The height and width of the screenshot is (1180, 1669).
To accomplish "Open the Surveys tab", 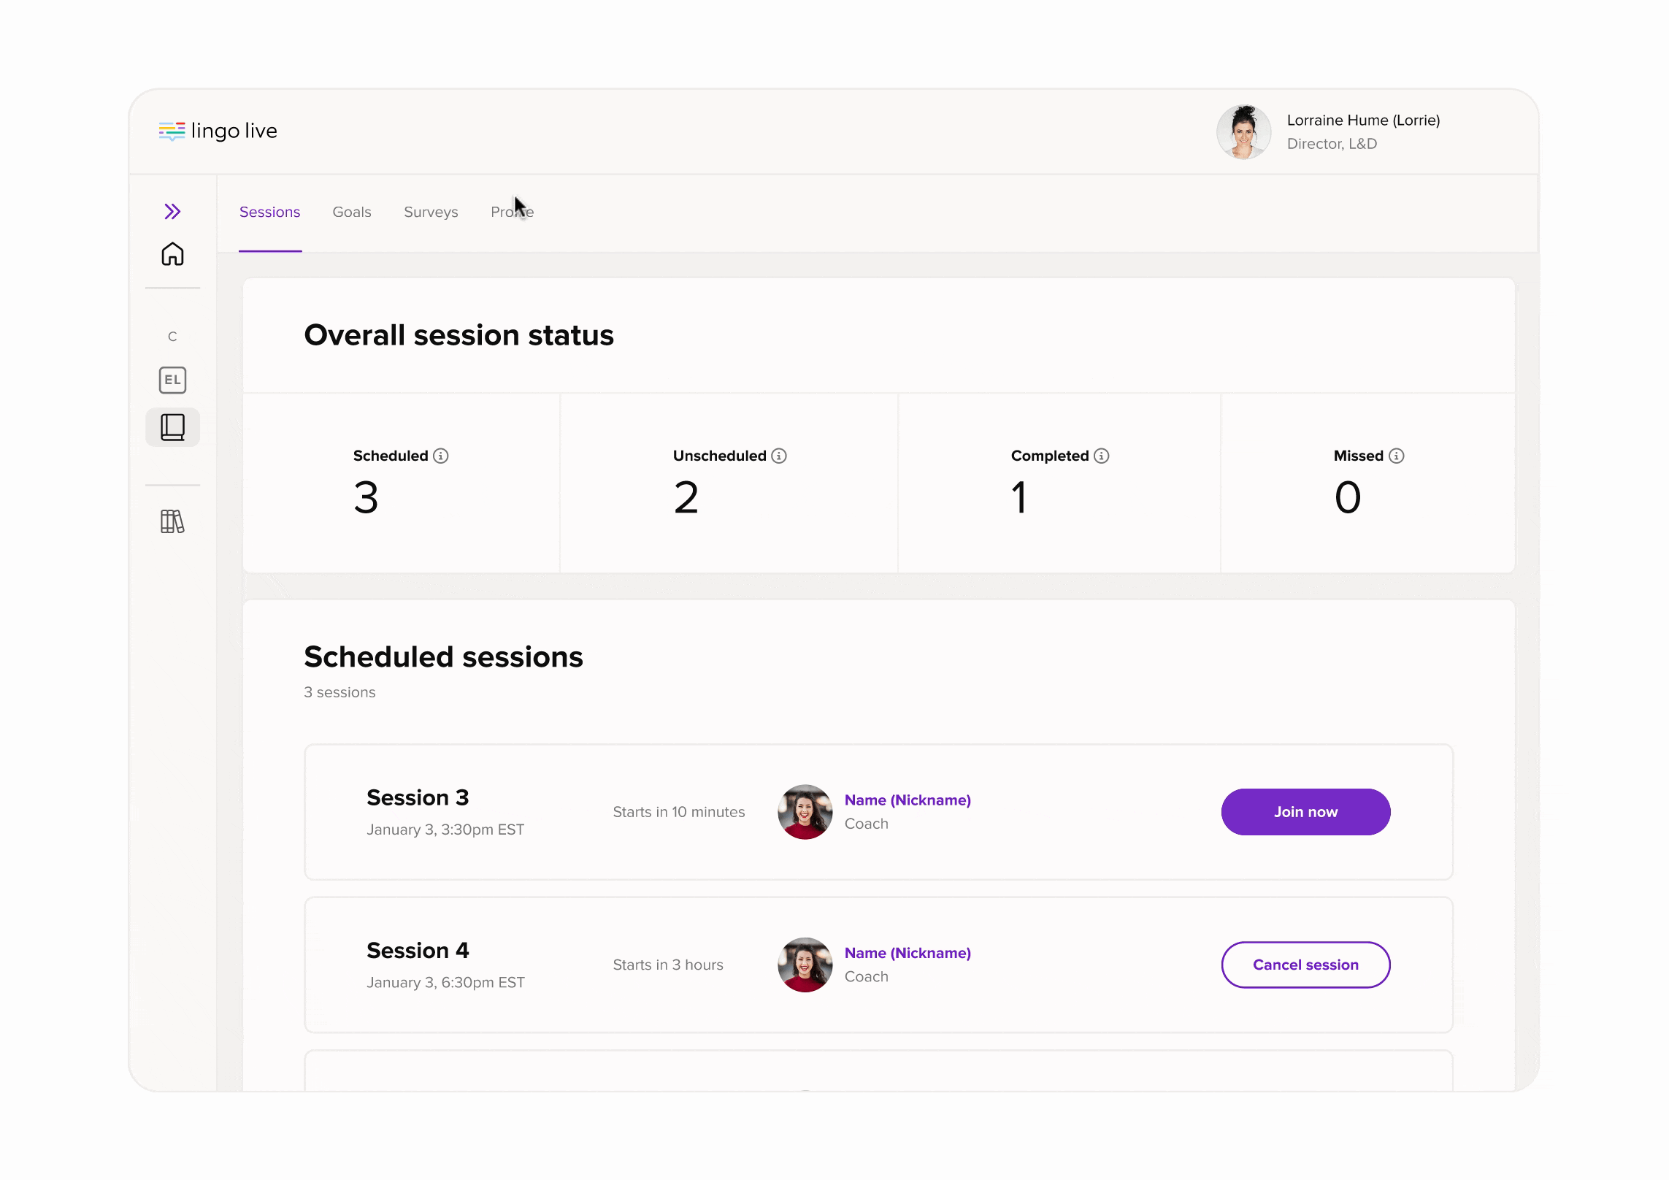I will point(431,212).
